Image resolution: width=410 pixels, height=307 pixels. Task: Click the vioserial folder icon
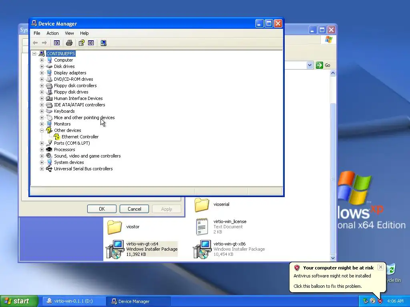[x=202, y=205]
